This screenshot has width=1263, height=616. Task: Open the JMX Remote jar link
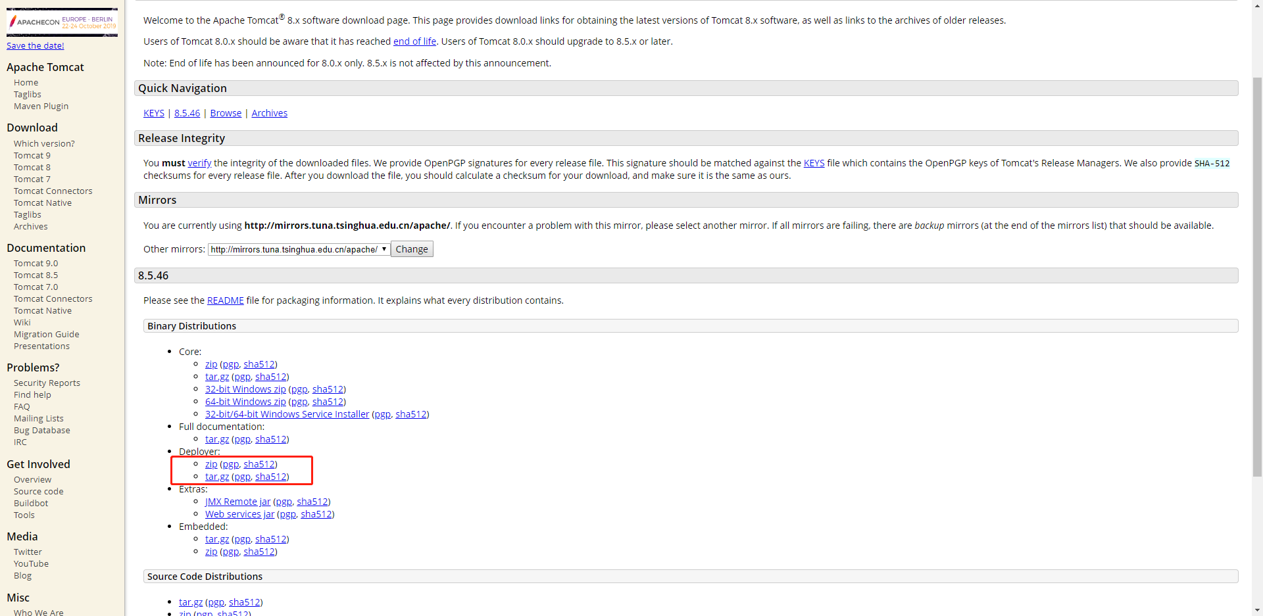pyautogui.click(x=237, y=501)
